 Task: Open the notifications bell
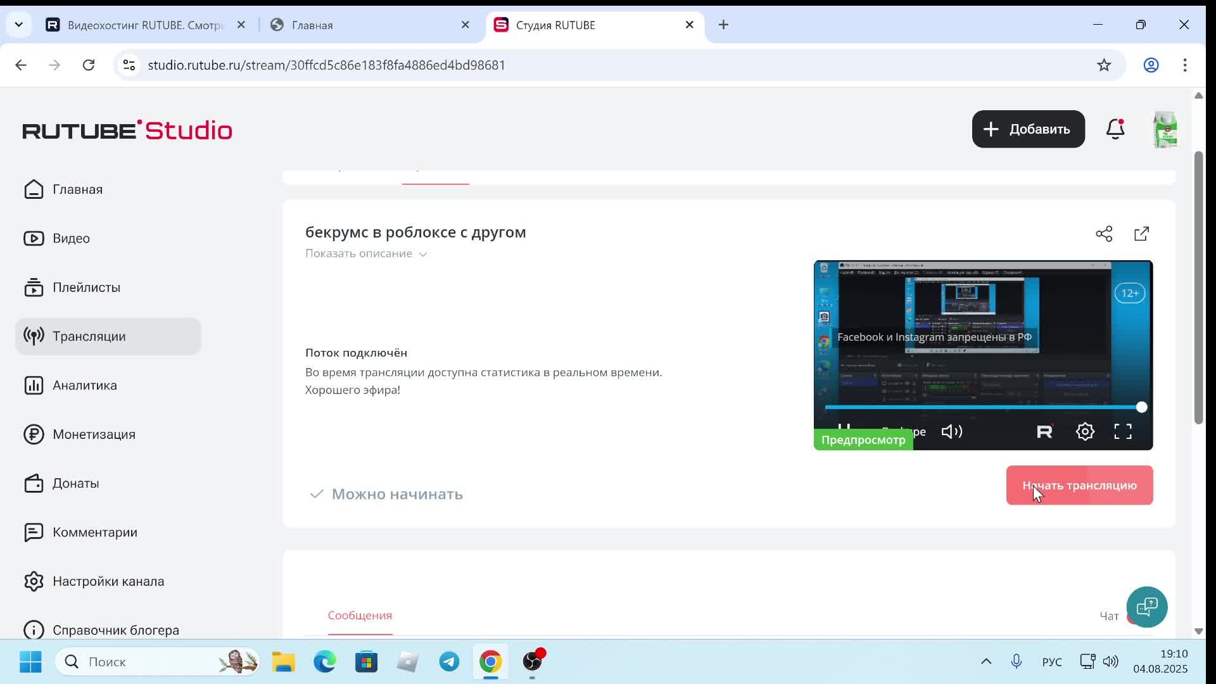click(x=1115, y=129)
